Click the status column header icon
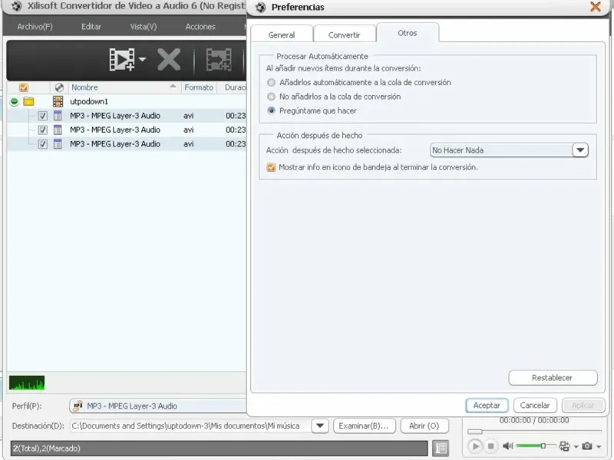 (x=59, y=87)
